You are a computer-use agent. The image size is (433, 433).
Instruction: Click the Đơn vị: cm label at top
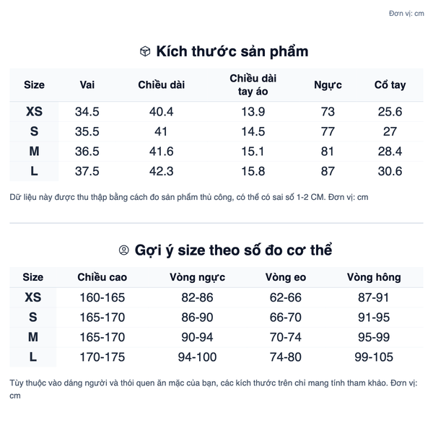click(406, 13)
